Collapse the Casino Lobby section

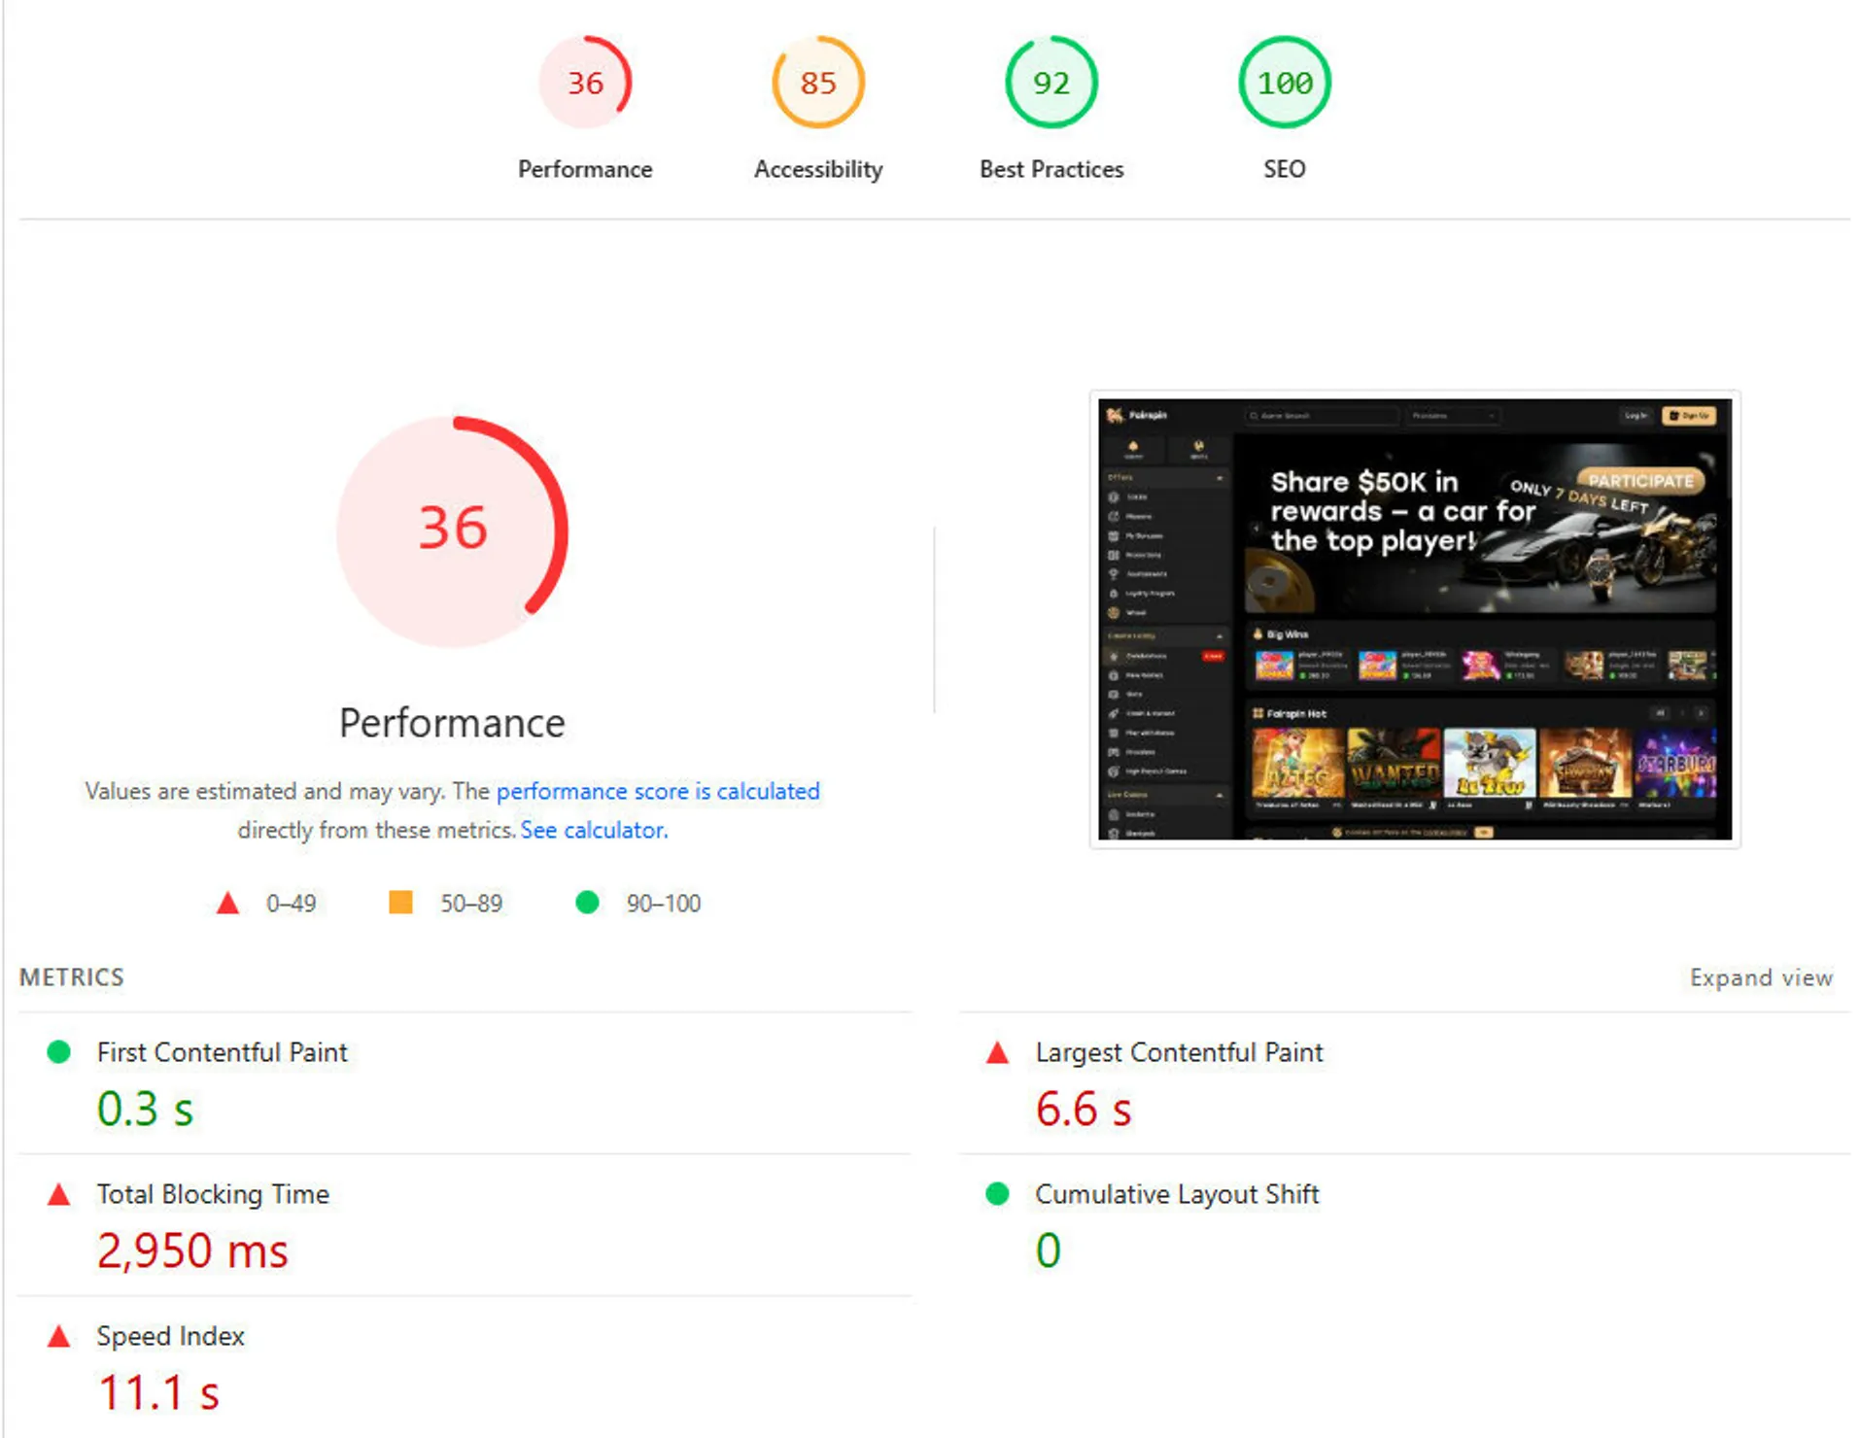point(1219,635)
